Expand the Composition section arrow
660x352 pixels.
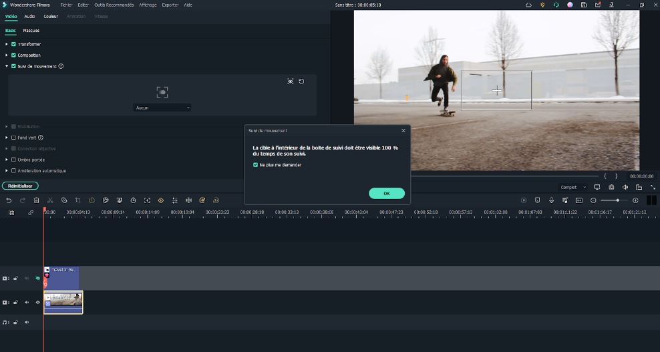6,55
